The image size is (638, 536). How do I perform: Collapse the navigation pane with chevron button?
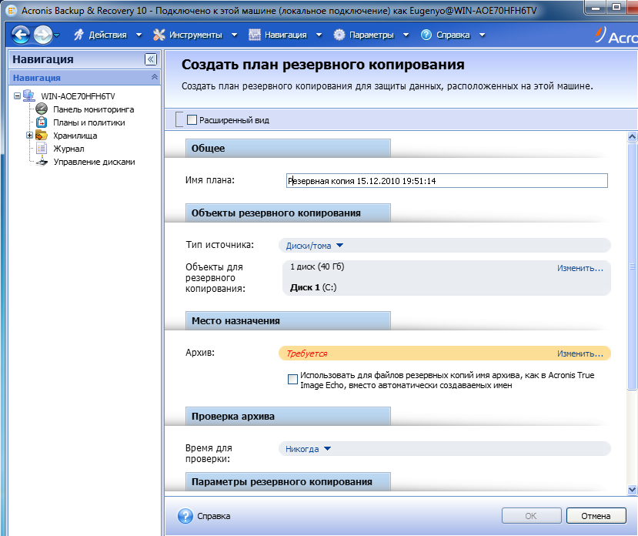tap(151, 59)
